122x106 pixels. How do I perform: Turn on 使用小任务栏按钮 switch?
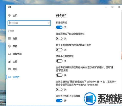(x=59, y=61)
